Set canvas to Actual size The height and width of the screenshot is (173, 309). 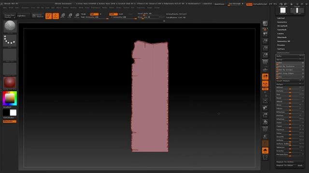(x=265, y=48)
